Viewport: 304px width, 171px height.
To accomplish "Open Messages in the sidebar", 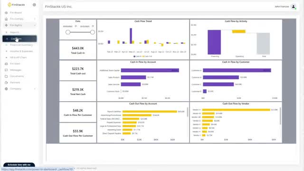I will (16, 70).
